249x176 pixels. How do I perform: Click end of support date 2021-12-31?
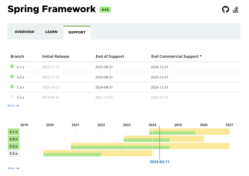tap(104, 97)
